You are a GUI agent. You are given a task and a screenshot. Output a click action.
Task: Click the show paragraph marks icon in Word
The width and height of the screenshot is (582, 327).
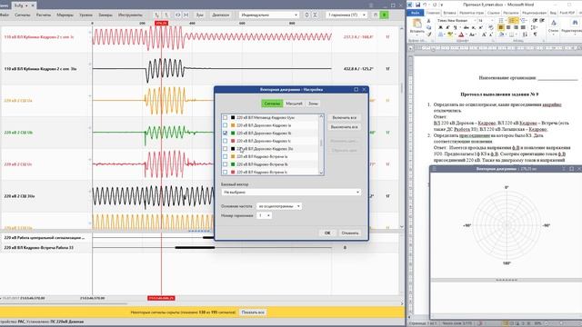tap(536, 35)
